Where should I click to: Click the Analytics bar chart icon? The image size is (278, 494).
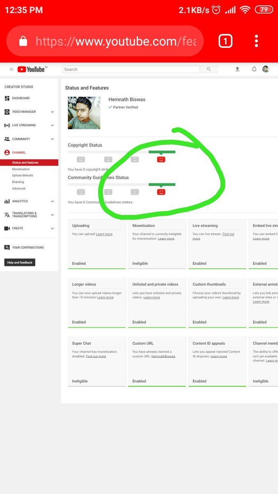[x=7, y=201]
